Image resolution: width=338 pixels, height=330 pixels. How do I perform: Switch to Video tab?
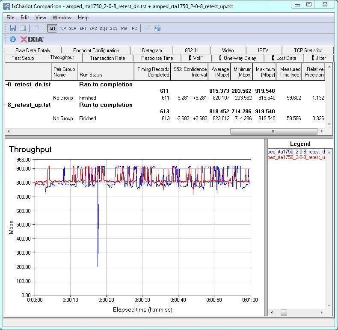[228, 50]
